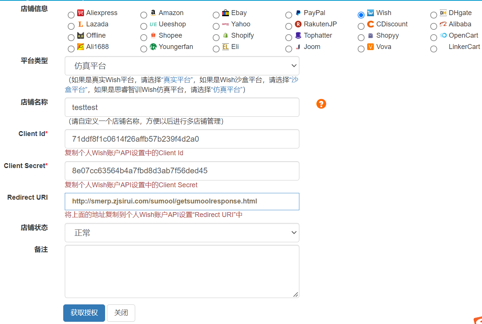Click the Shopify logo icon

[226, 35]
